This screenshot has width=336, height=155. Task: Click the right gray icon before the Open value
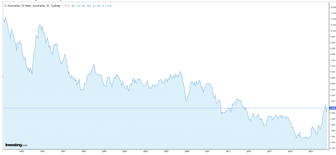(69, 5)
